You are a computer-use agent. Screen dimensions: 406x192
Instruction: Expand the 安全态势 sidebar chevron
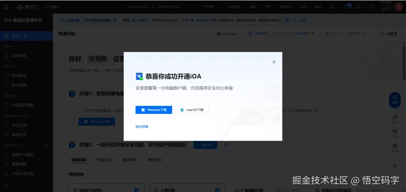pyautogui.click(x=47, y=125)
